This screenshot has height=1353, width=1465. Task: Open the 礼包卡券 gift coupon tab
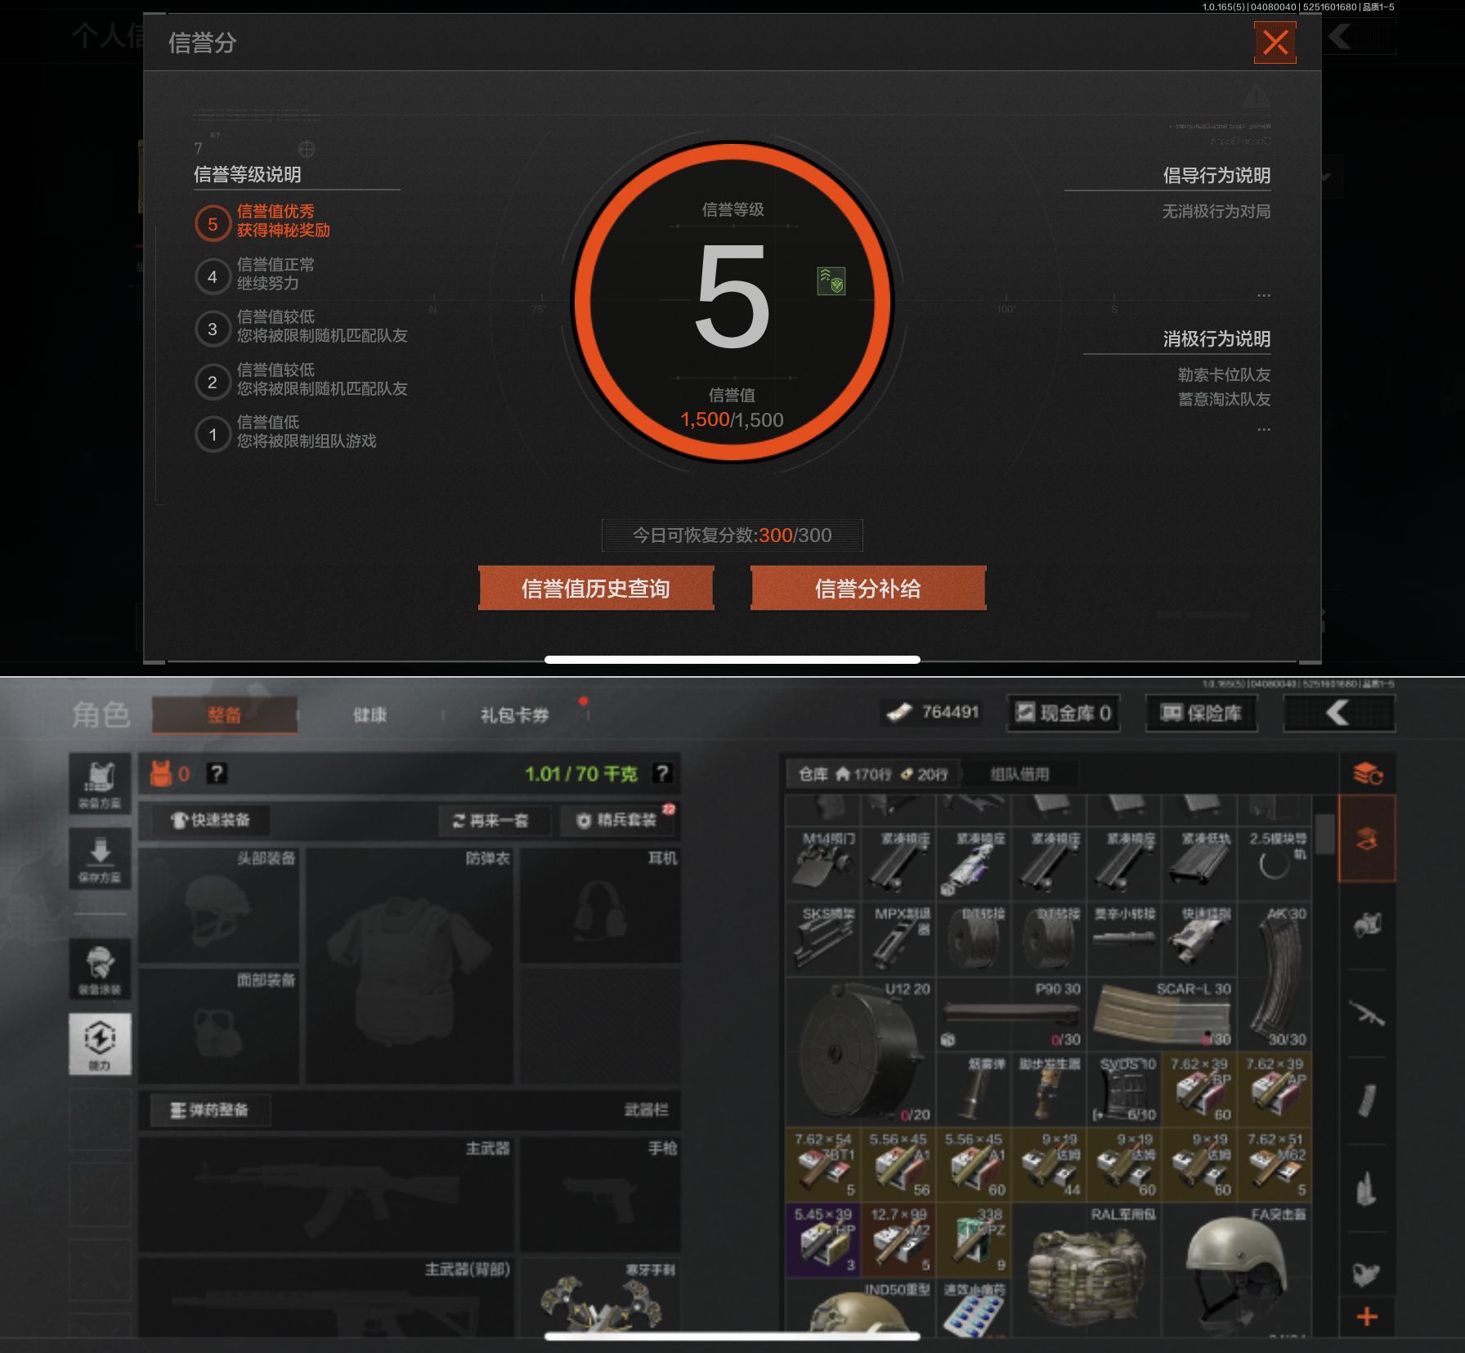click(514, 715)
